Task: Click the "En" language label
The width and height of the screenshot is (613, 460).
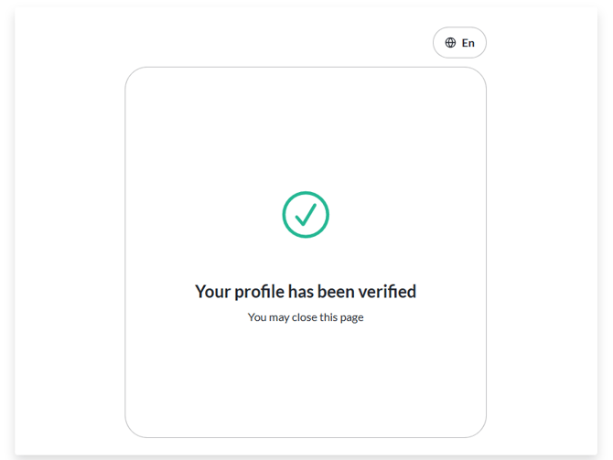Action: click(468, 43)
